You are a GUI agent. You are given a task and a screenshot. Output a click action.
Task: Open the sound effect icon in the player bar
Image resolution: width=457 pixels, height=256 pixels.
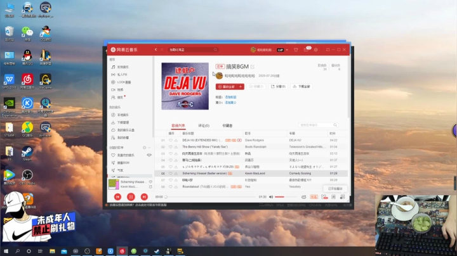click(x=324, y=197)
